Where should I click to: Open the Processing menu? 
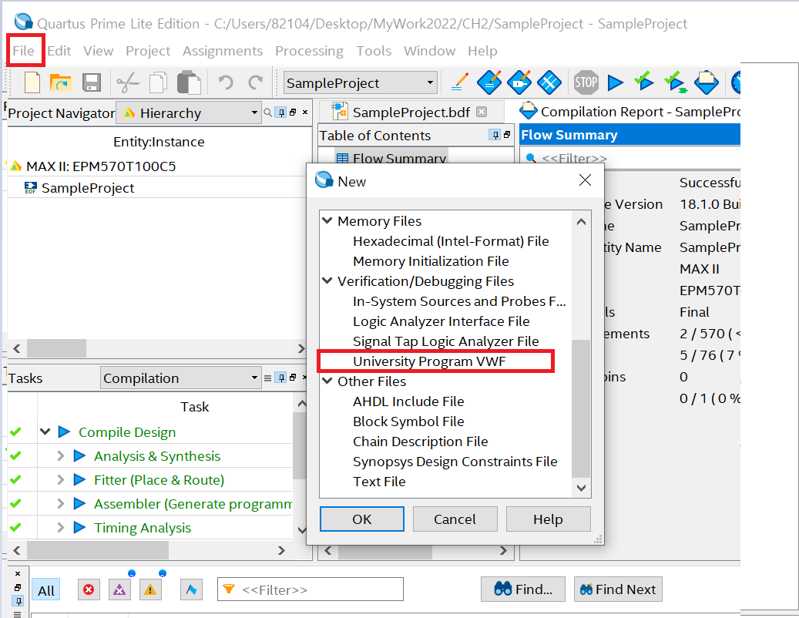(x=309, y=51)
